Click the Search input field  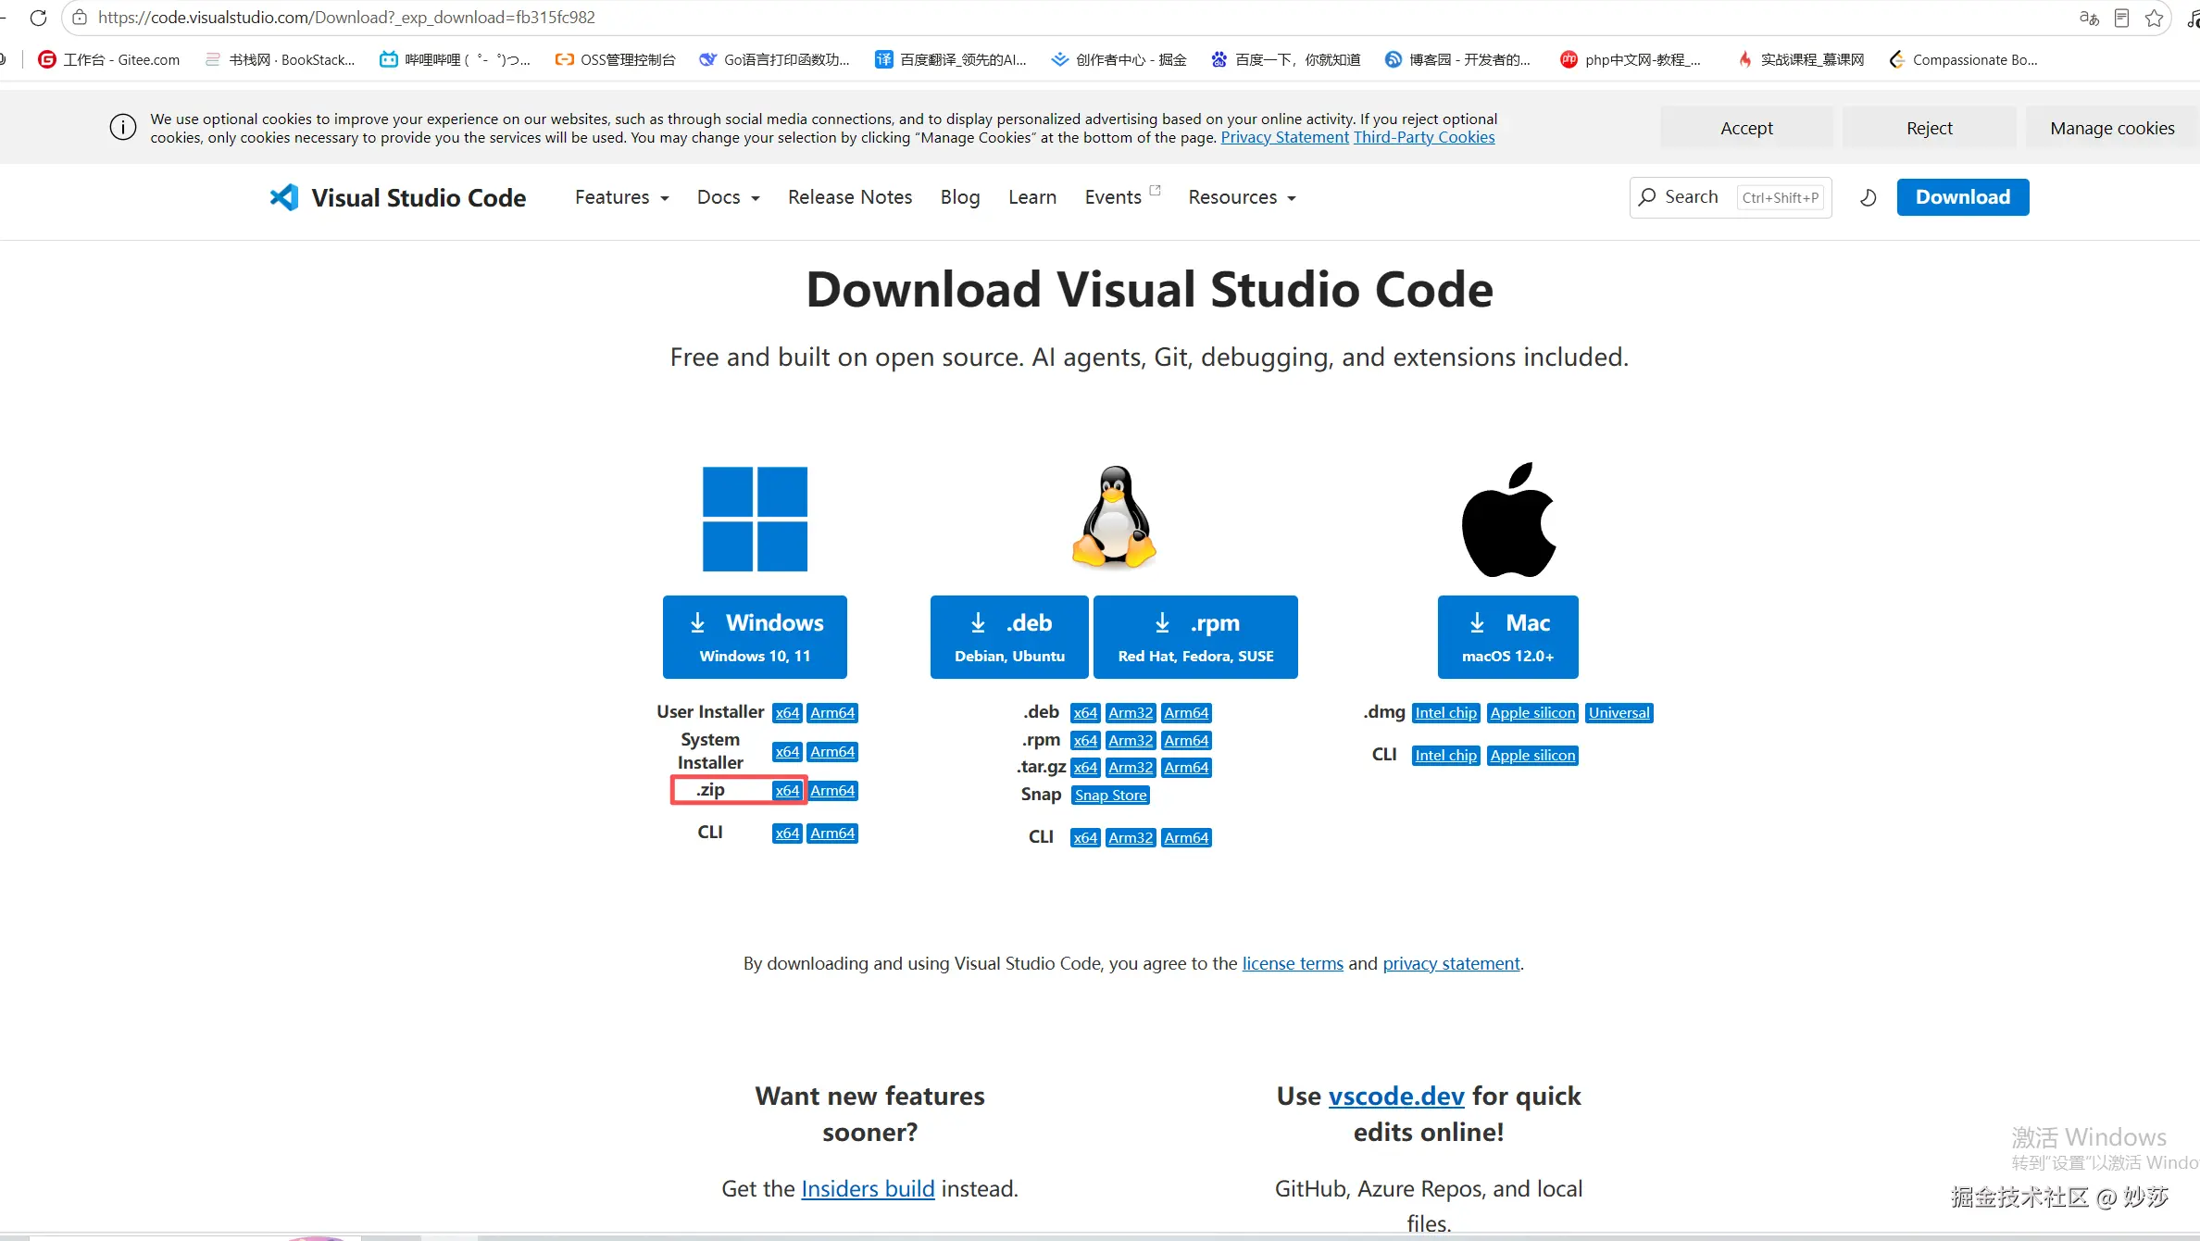1731,197
